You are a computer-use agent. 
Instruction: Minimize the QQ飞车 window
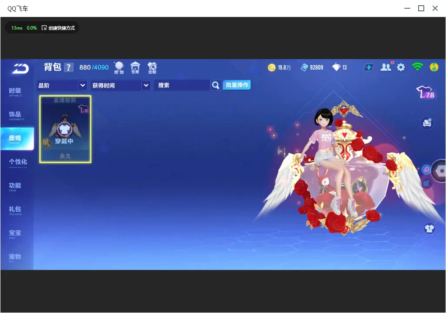(407, 8)
